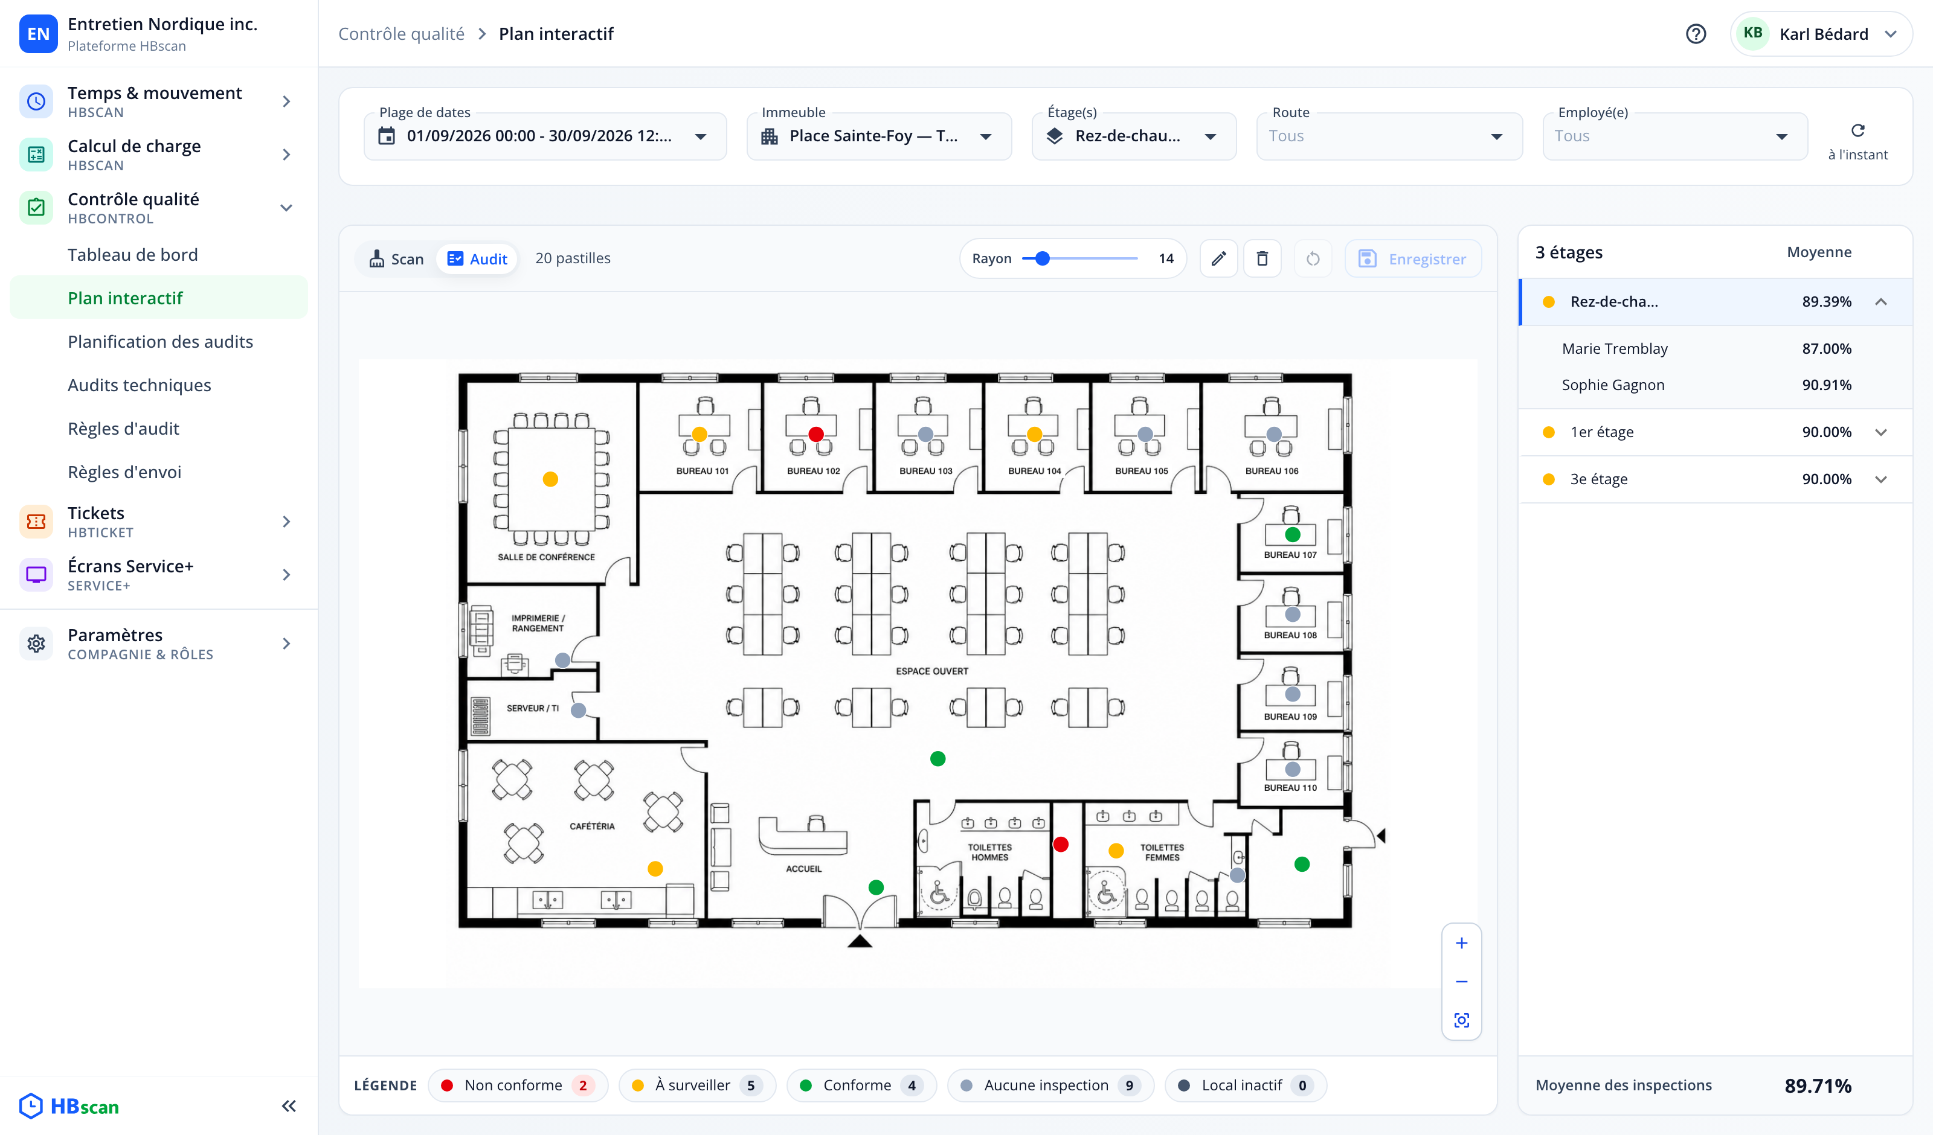
Task: Click the Rayon slider handle
Action: [x=1041, y=258]
